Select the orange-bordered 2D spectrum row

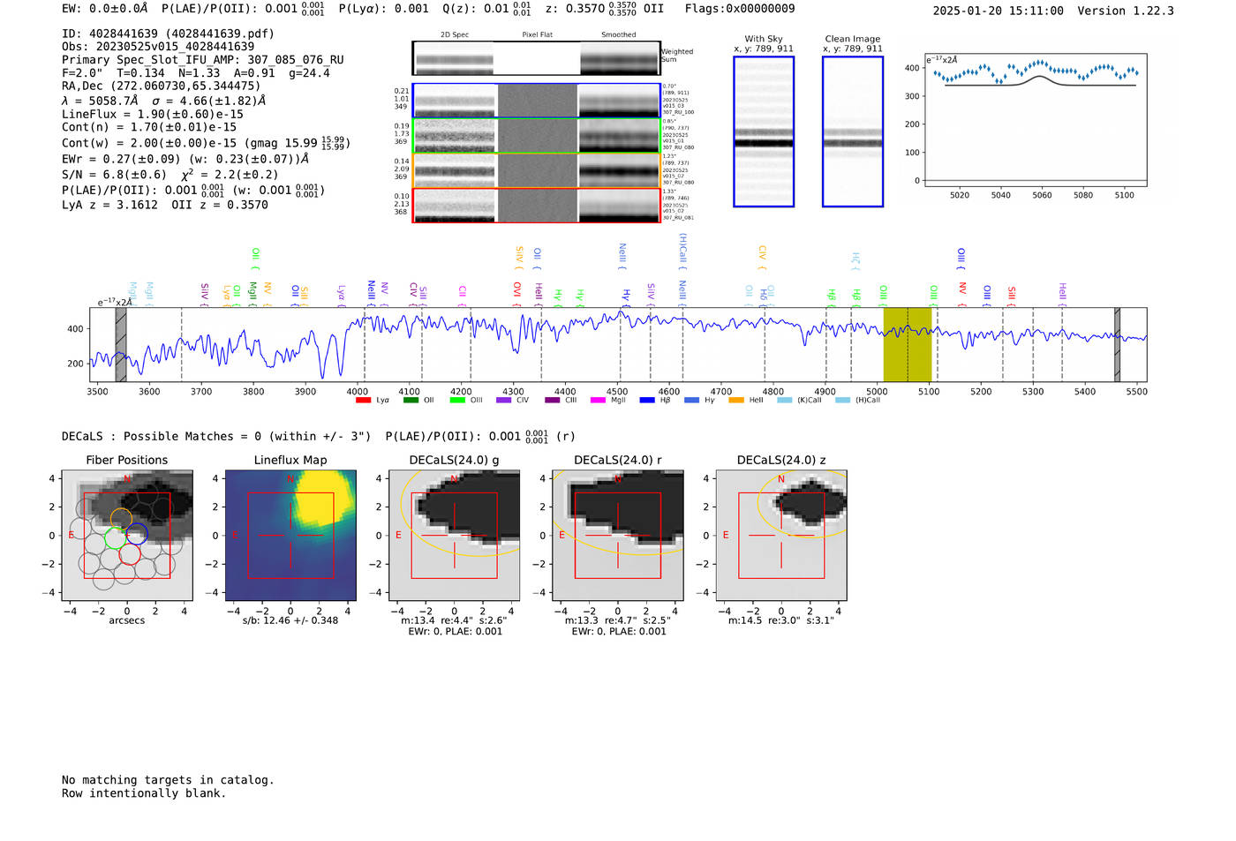click(537, 170)
